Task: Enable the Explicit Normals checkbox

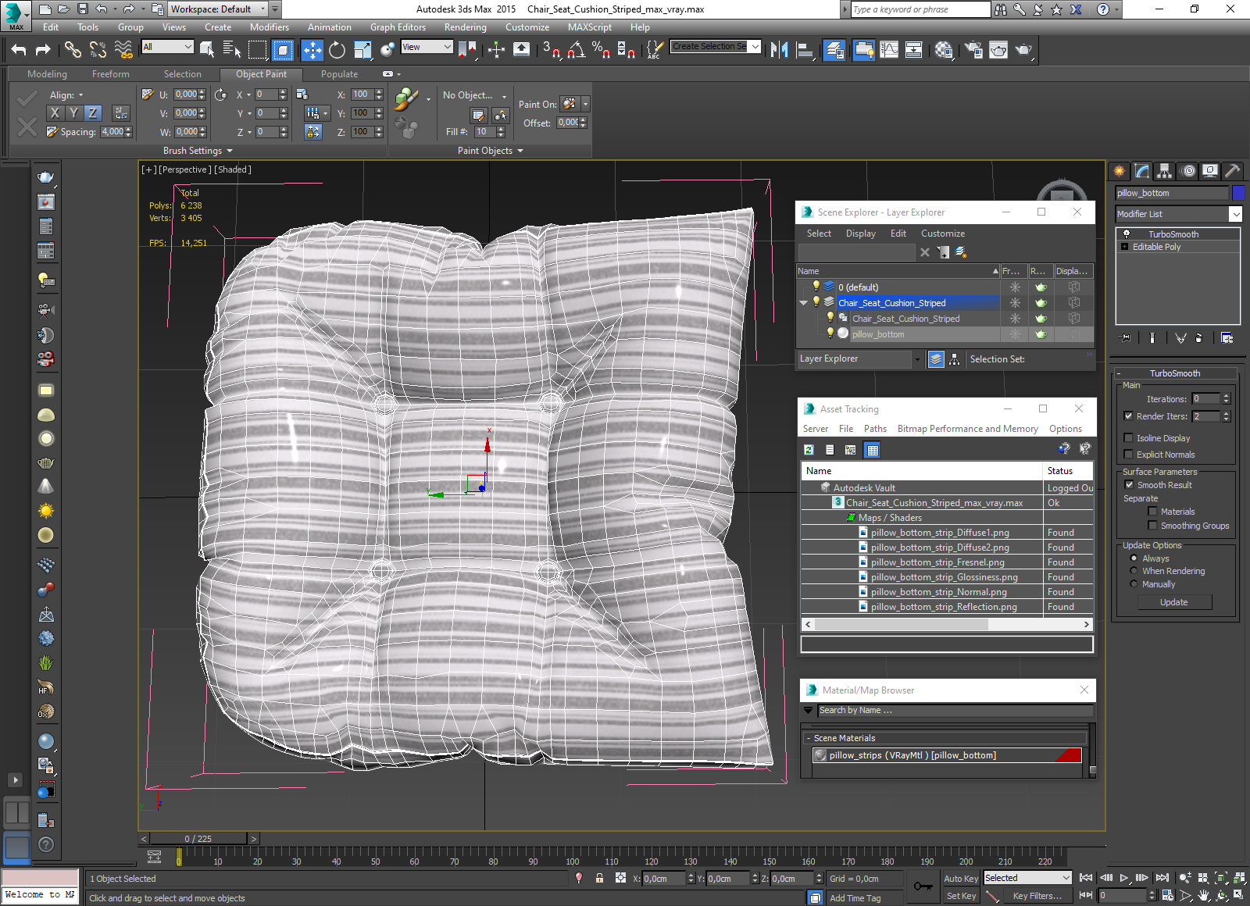Action: (1128, 455)
